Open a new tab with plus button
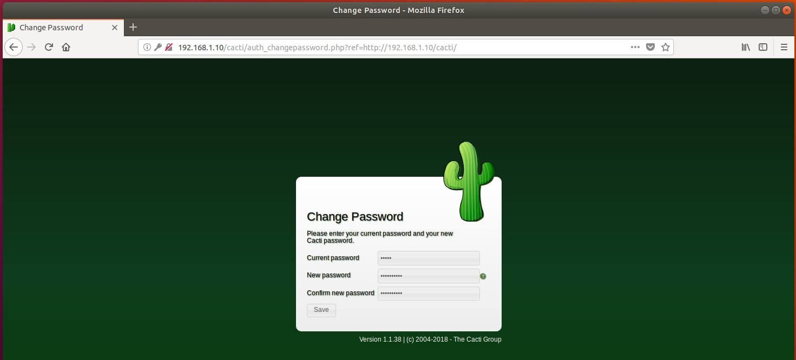The width and height of the screenshot is (796, 360). pos(133,27)
